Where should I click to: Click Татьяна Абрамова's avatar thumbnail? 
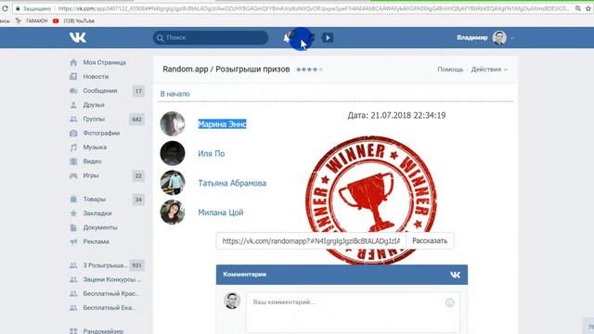coord(173,183)
